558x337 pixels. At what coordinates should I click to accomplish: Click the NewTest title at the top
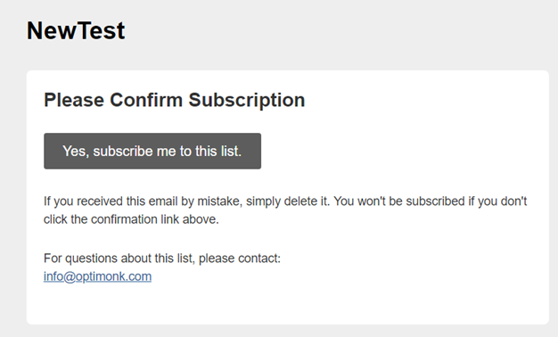[x=76, y=30]
